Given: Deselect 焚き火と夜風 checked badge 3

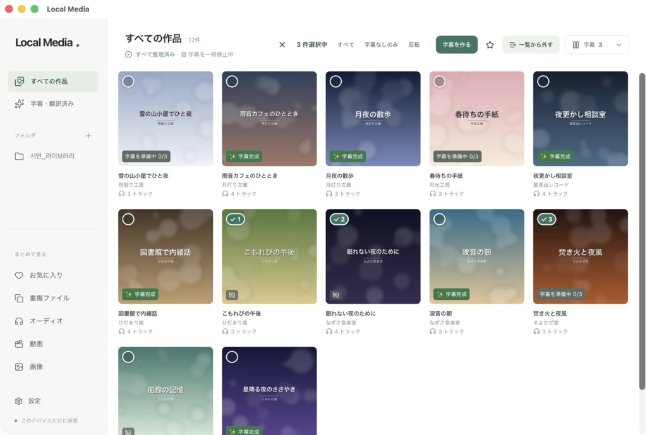Looking at the screenshot, I should [547, 219].
